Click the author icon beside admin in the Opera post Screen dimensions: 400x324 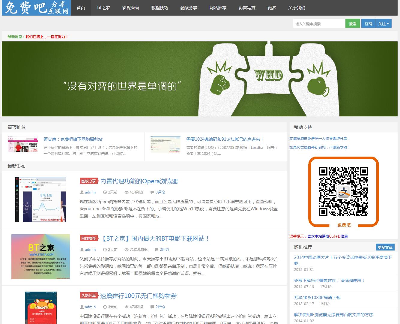(x=82, y=192)
